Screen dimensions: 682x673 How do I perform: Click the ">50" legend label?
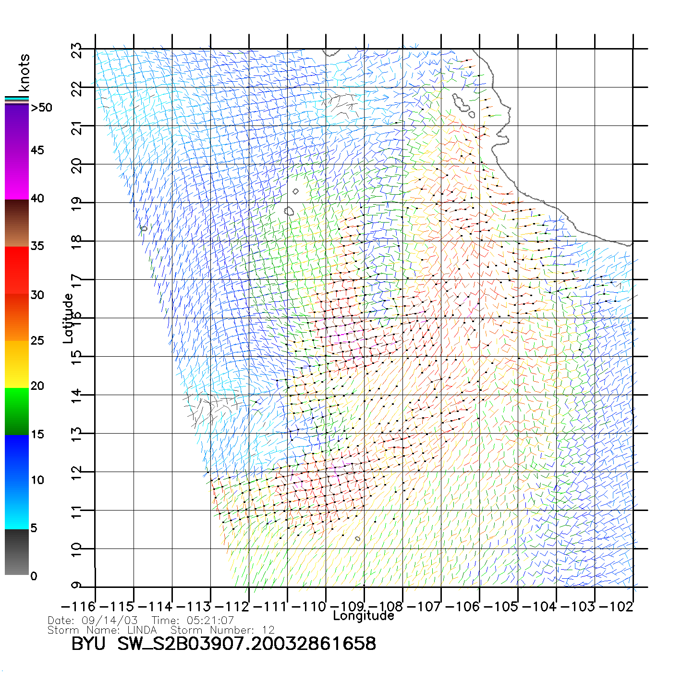41,108
